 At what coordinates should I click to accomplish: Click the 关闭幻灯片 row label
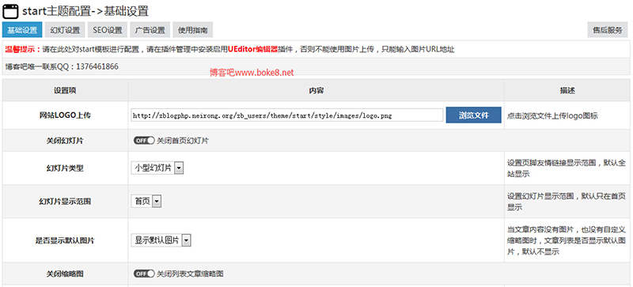(65, 141)
